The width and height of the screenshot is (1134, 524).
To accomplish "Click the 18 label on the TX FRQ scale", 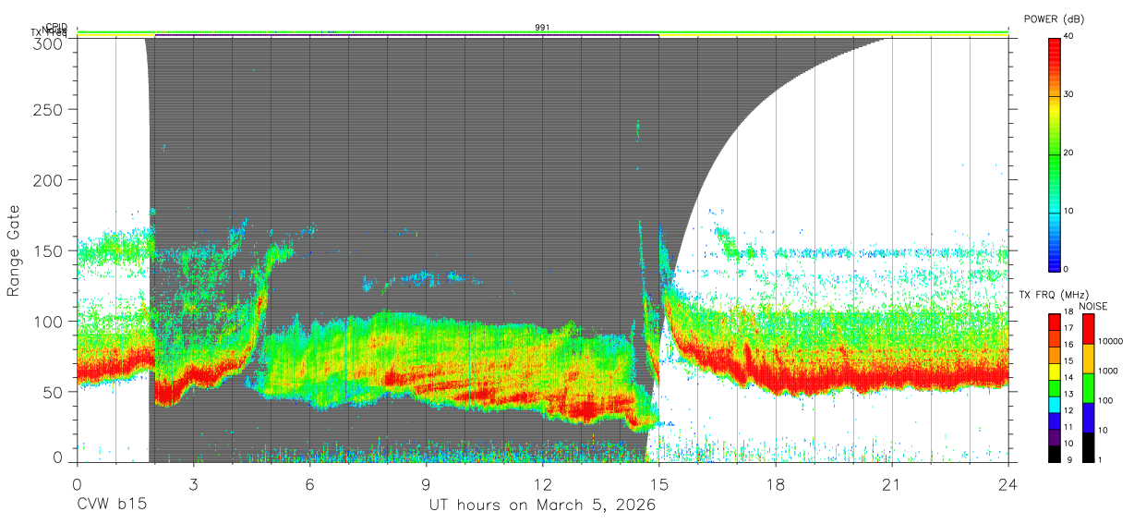I will (1069, 313).
